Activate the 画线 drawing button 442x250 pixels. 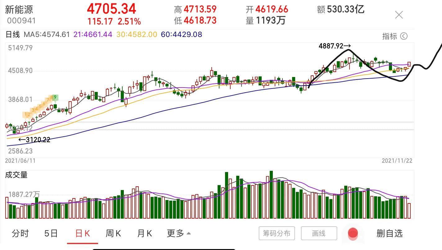point(319,233)
